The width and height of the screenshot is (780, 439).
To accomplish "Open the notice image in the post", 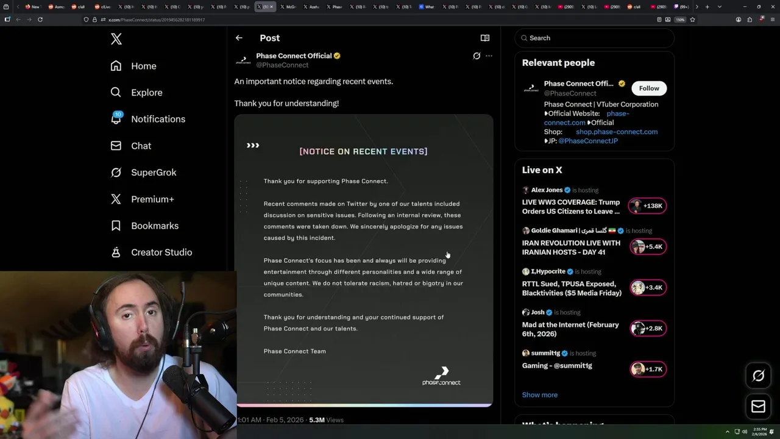I will 364,260.
